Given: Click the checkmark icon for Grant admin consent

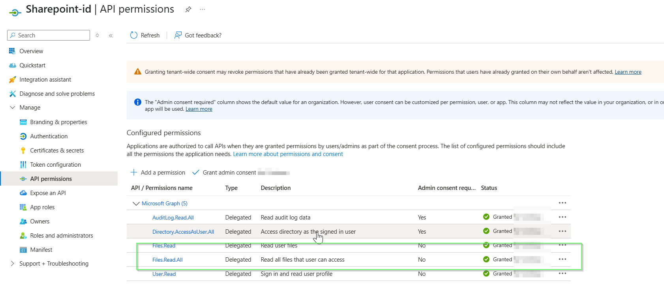Looking at the screenshot, I should pos(196,173).
